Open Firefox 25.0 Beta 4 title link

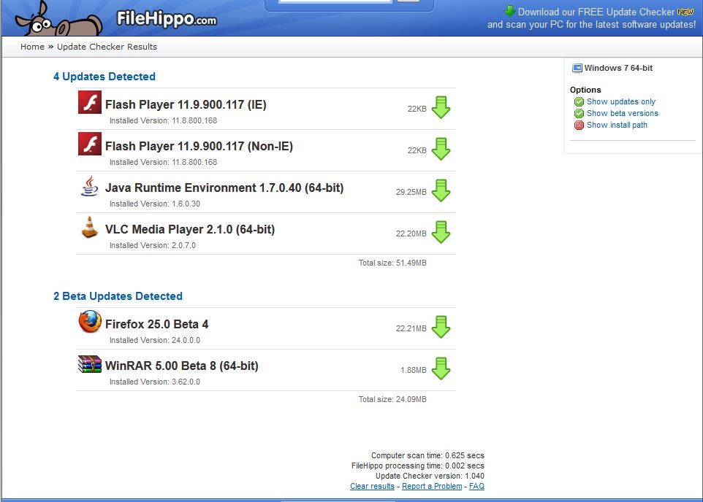[x=156, y=324]
